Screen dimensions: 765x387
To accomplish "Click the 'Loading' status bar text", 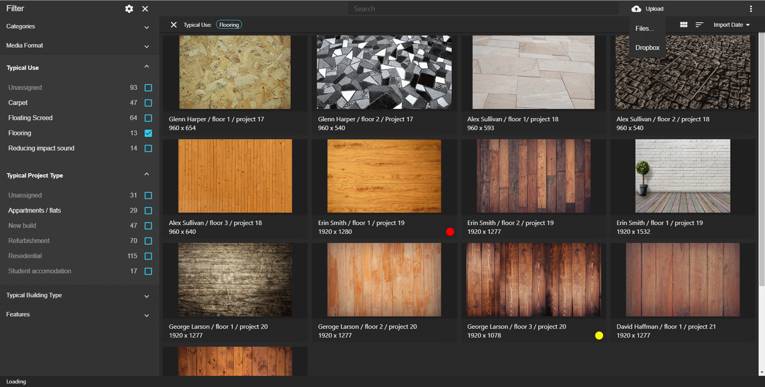I will [x=16, y=382].
